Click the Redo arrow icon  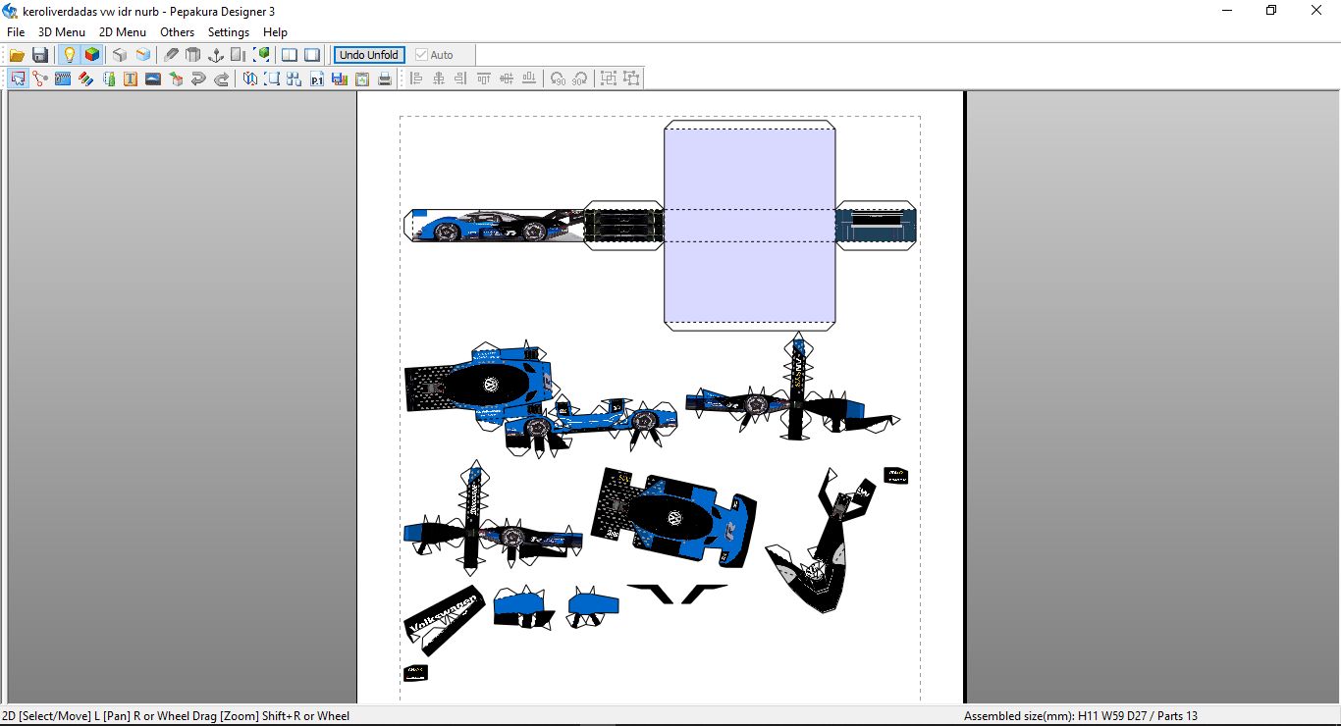coord(221,79)
